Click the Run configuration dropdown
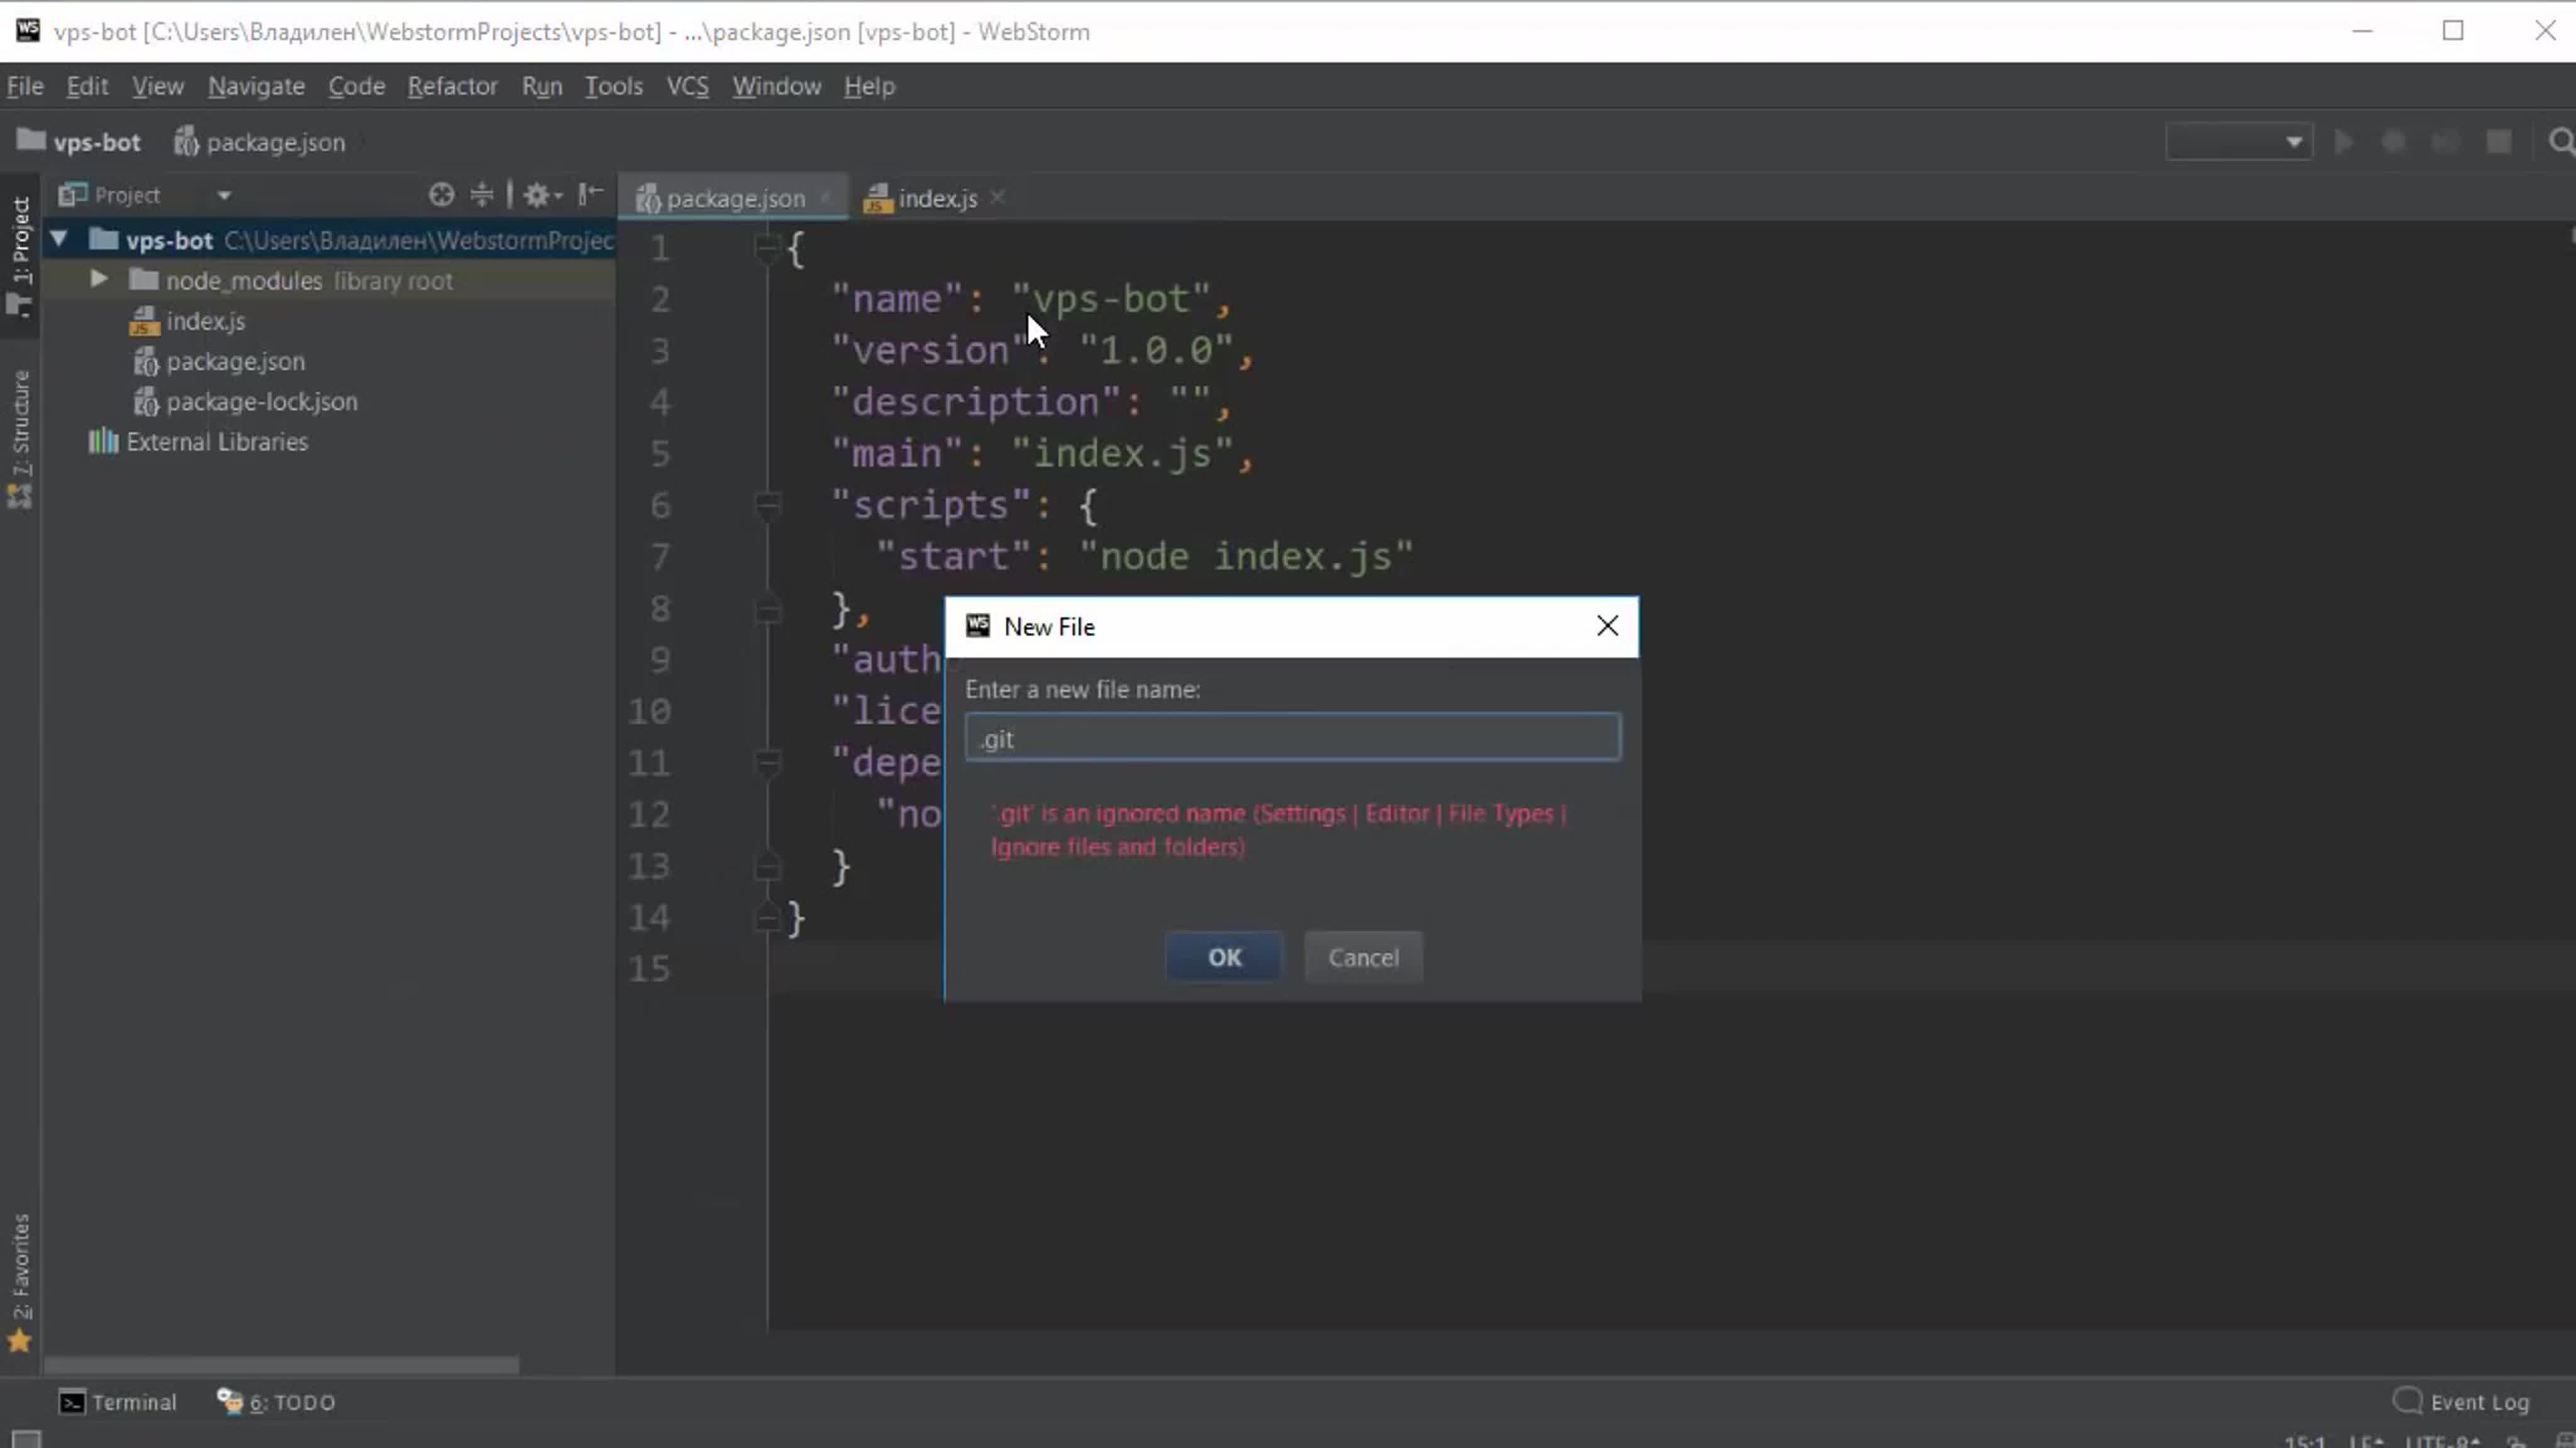 [2238, 141]
